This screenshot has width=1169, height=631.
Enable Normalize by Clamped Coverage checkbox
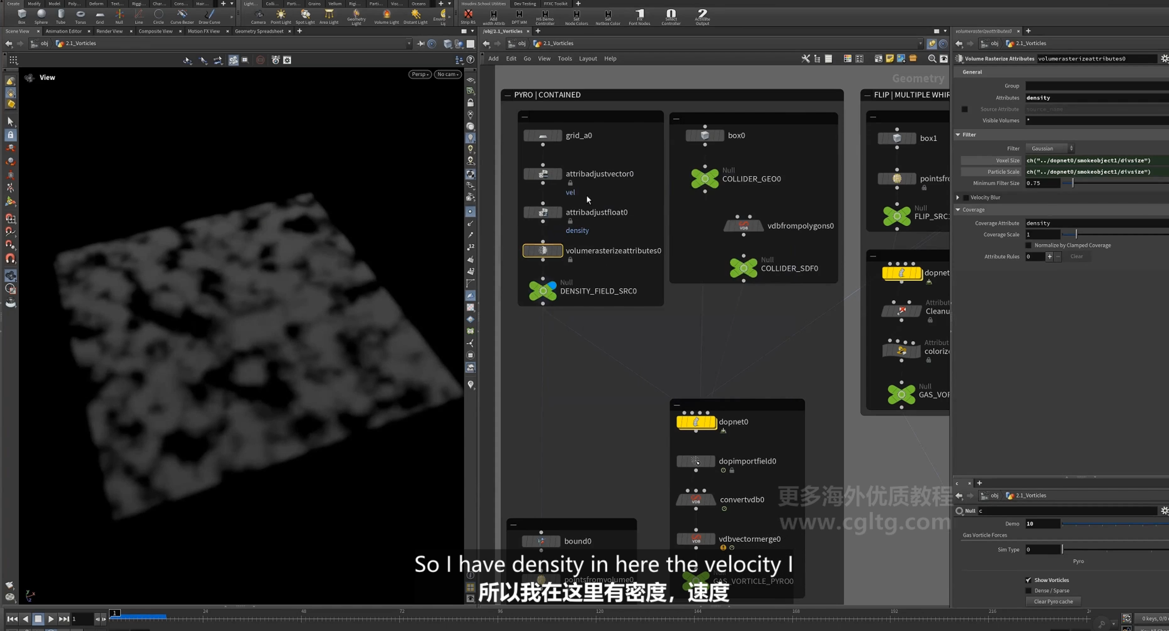pos(1028,245)
